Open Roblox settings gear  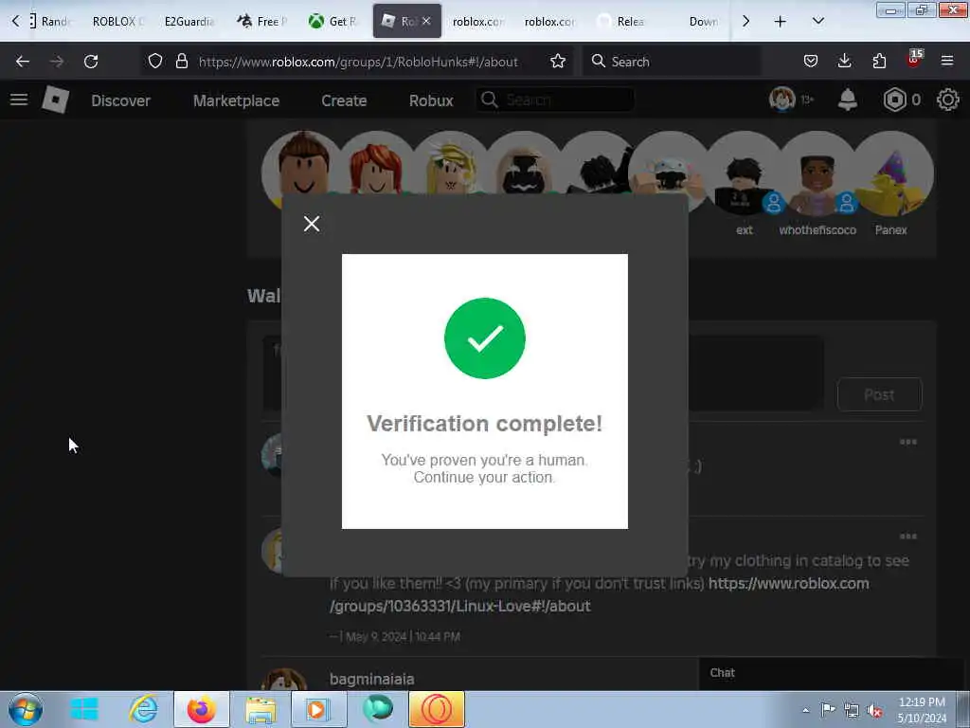point(947,100)
